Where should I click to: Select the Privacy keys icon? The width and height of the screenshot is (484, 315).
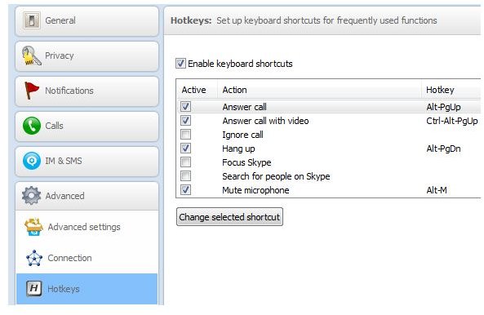(32, 55)
